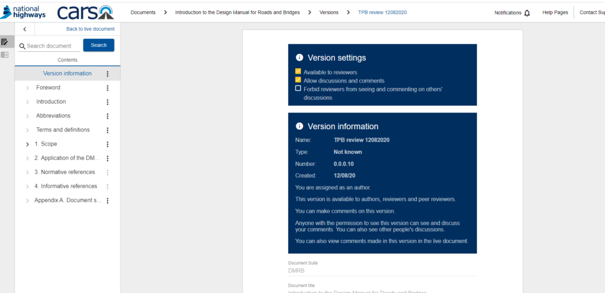Viewport: 605px width, 293px height.
Task: Expand the Terms and definitions chevron
Action: (27, 130)
